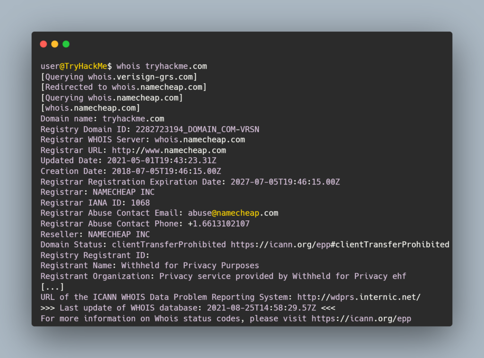This screenshot has height=358, width=484.
Task: Click the 'whois tryhackme.com' command text
Action: (162, 66)
